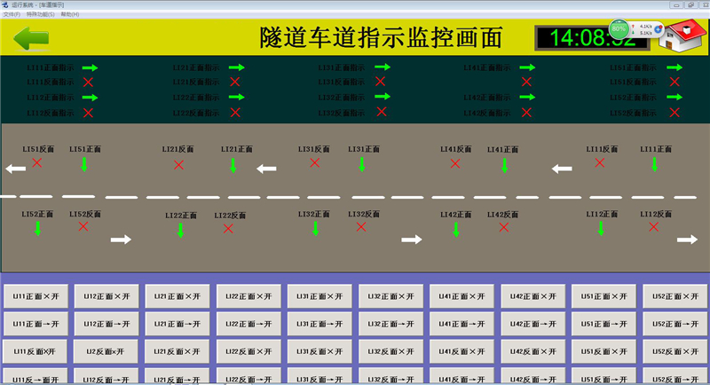This screenshot has width=710, height=385.
Task: Open the 特殊功能(S) menu
Action: 40,15
